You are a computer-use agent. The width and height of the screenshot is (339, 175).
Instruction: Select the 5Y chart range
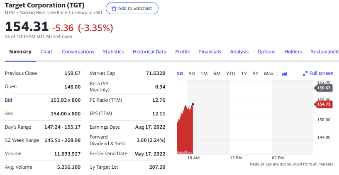[256, 74]
